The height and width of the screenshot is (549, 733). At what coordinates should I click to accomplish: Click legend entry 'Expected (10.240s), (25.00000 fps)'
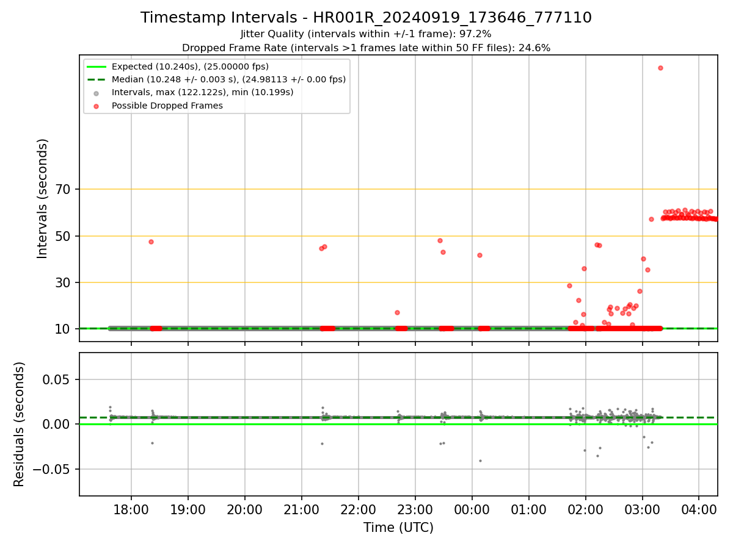[190, 66]
